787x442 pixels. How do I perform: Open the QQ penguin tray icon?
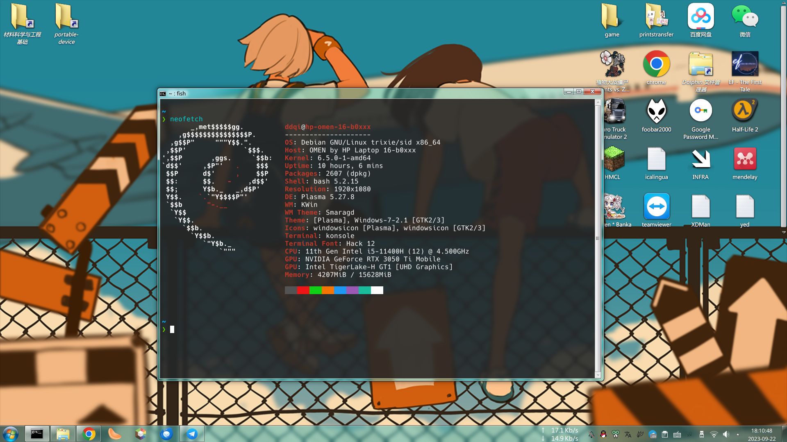[x=603, y=434]
